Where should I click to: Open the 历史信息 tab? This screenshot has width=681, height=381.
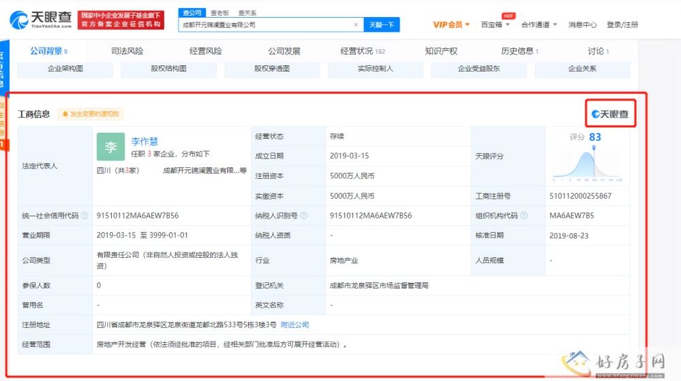(x=519, y=51)
